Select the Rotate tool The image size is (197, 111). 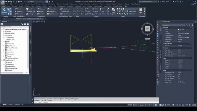[95, 9]
